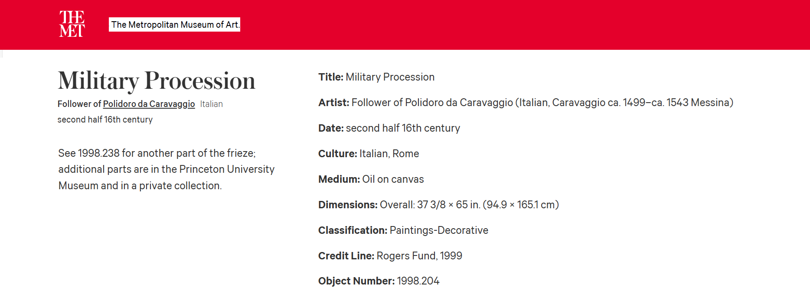Click the bold "Date:" field label
810x307 pixels.
(331, 128)
